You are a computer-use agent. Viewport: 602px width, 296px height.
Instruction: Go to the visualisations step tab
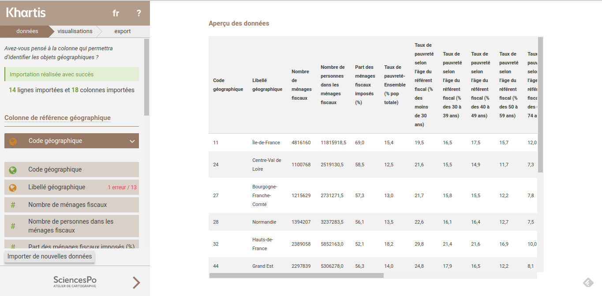75,31
